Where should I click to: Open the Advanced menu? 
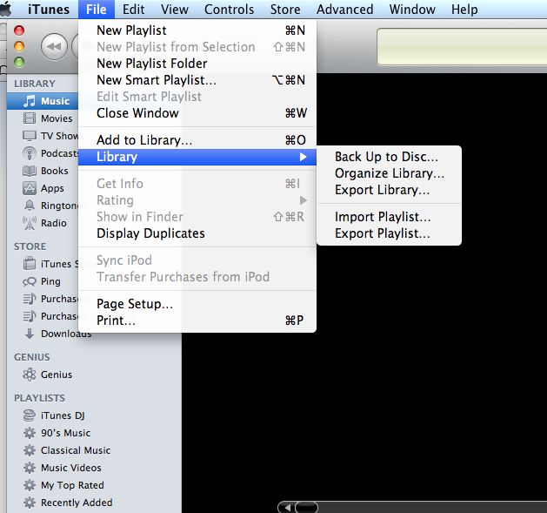coord(344,10)
